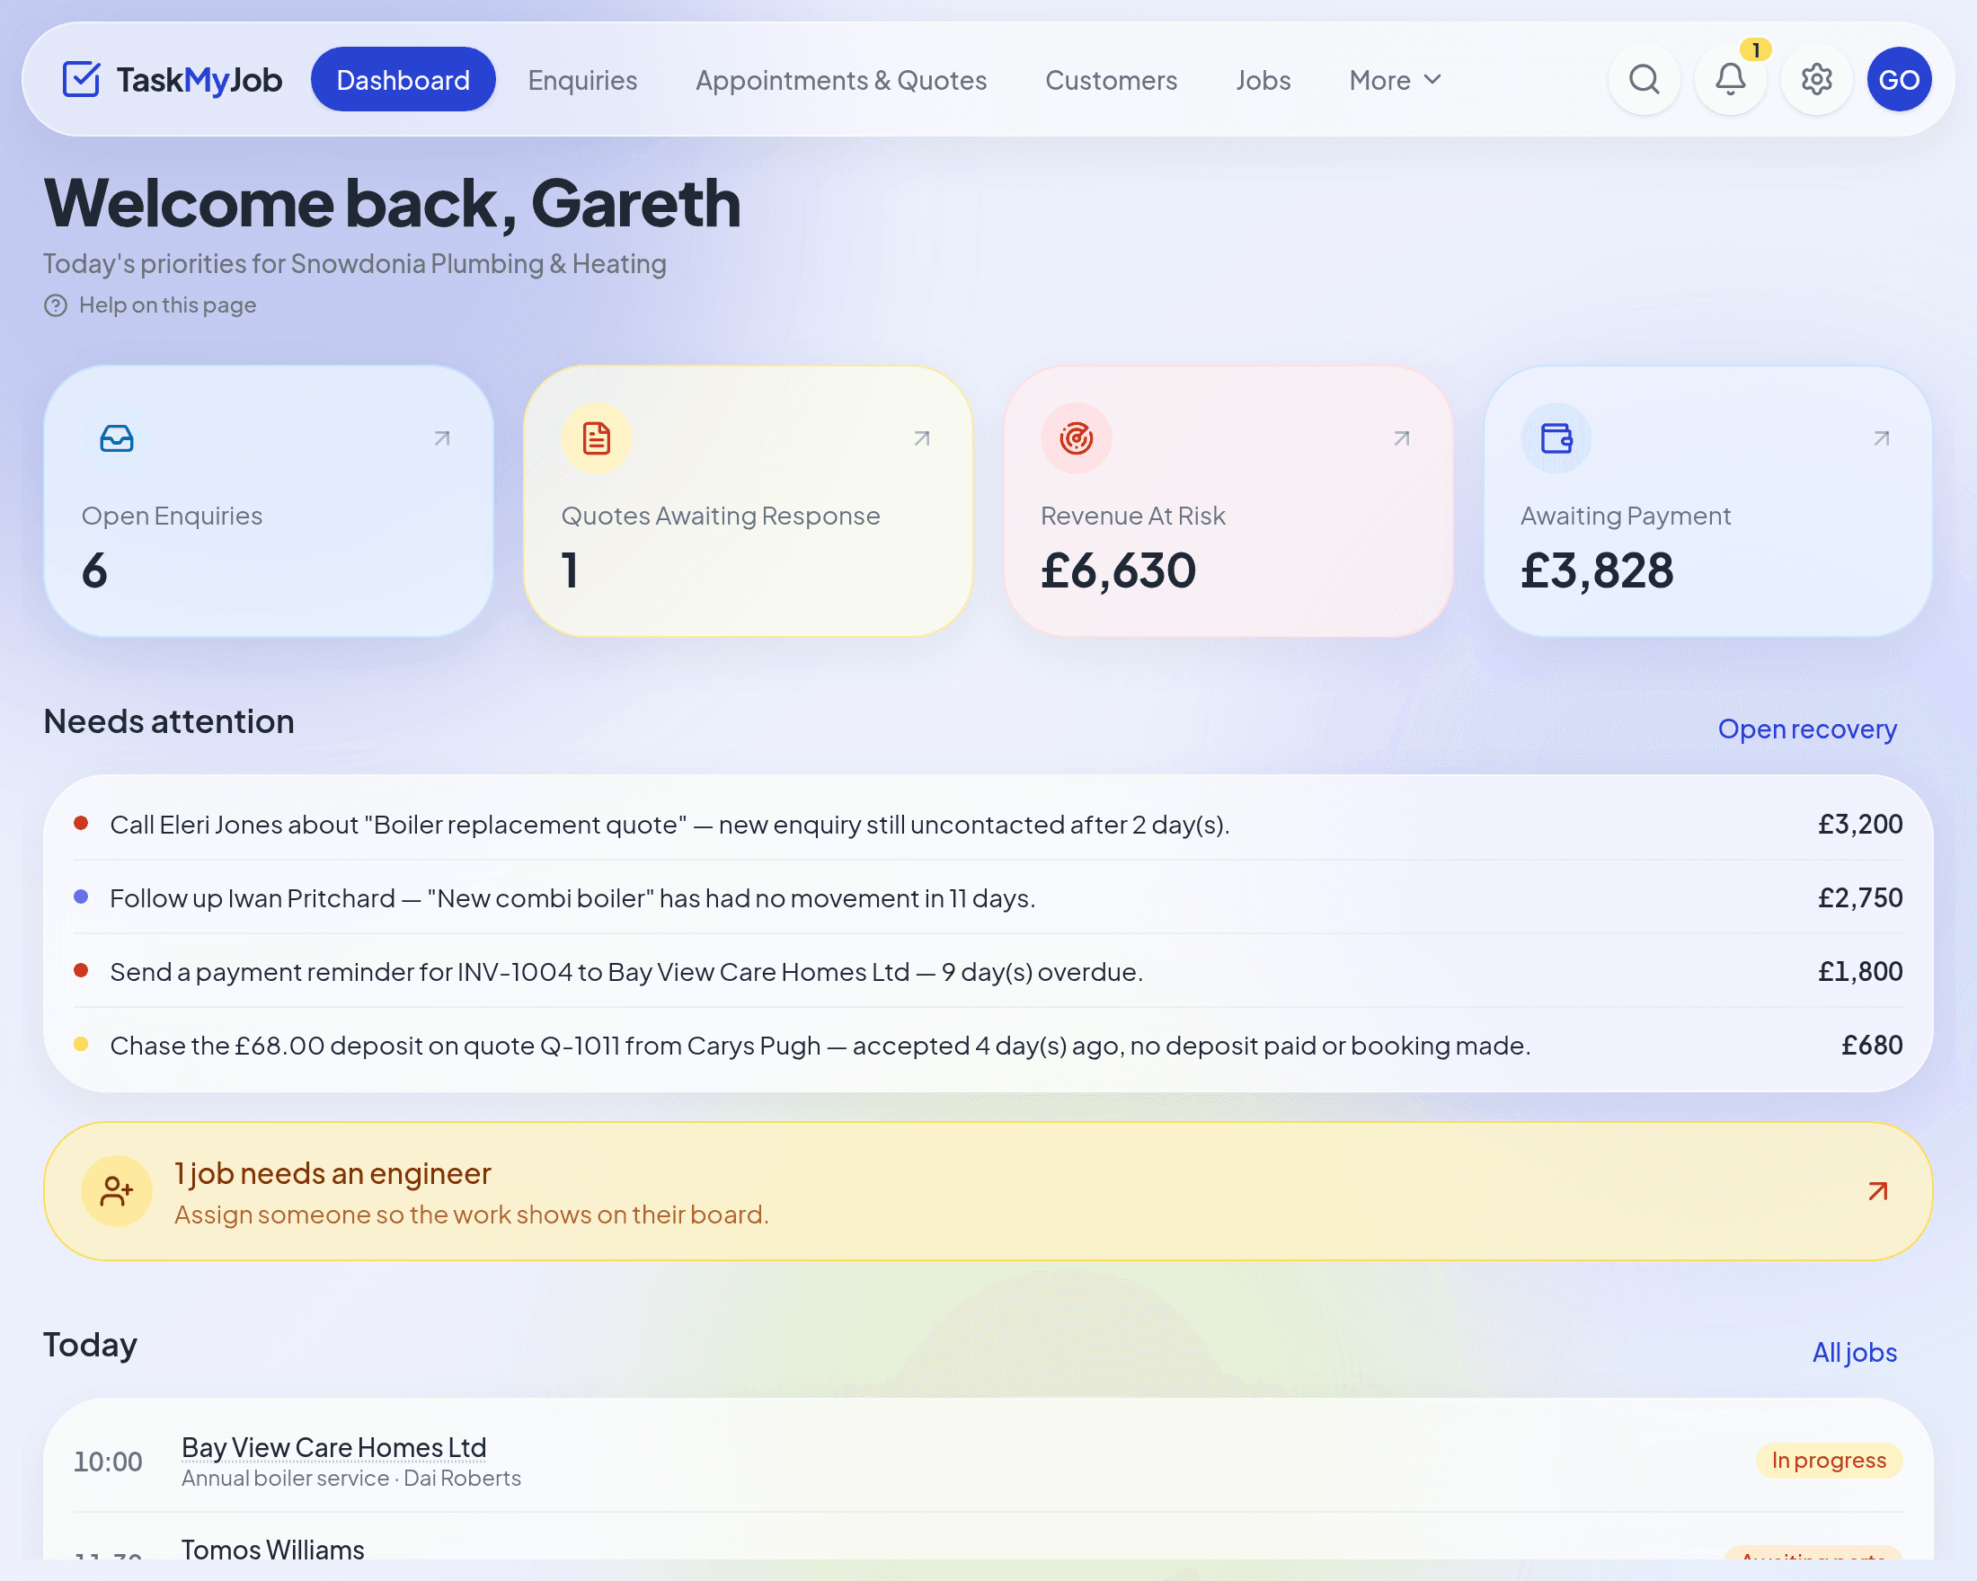The height and width of the screenshot is (1581, 1977).
Task: Click the £3,200 amount
Action: [1859, 824]
